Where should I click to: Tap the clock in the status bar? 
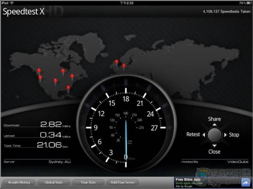(x=127, y=3)
